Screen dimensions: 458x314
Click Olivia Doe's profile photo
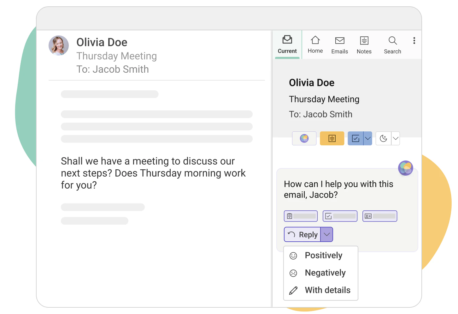click(59, 45)
